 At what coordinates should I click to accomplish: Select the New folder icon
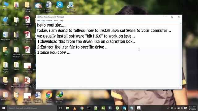tap(6, 96)
